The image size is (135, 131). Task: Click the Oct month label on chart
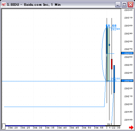[x=110, y=124]
